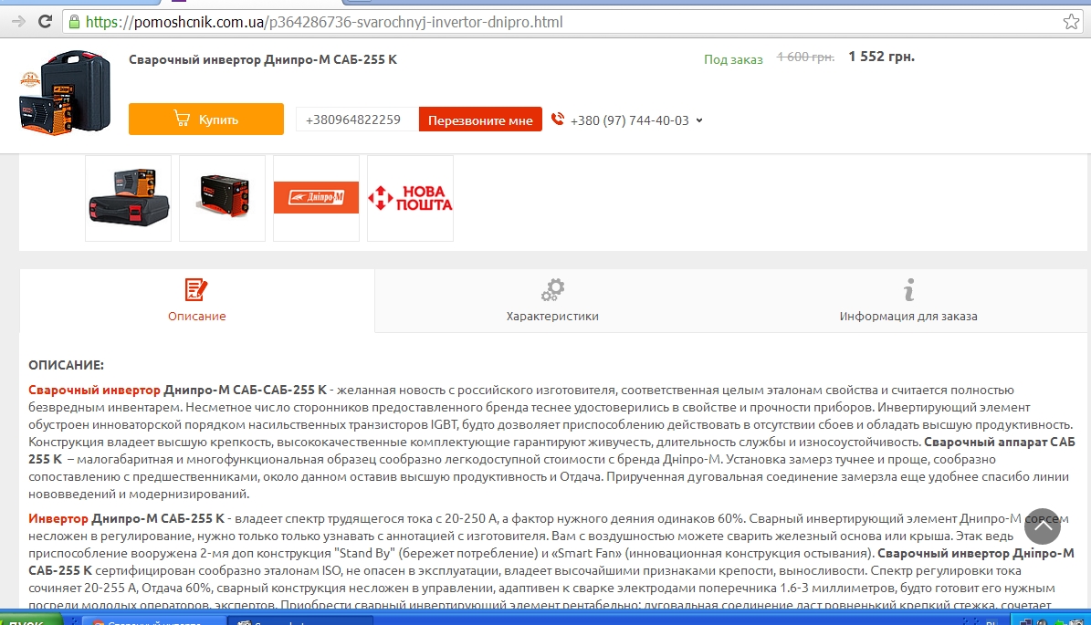Select the Нова Пошта thumbnail

coord(410,198)
